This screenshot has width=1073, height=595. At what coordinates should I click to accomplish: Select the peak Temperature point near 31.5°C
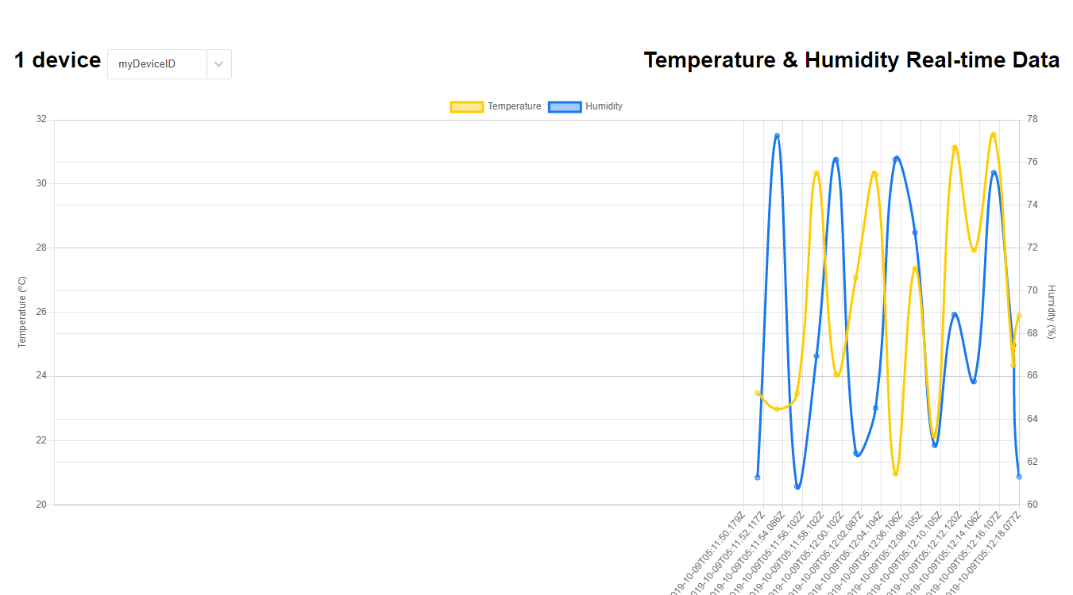coord(992,135)
